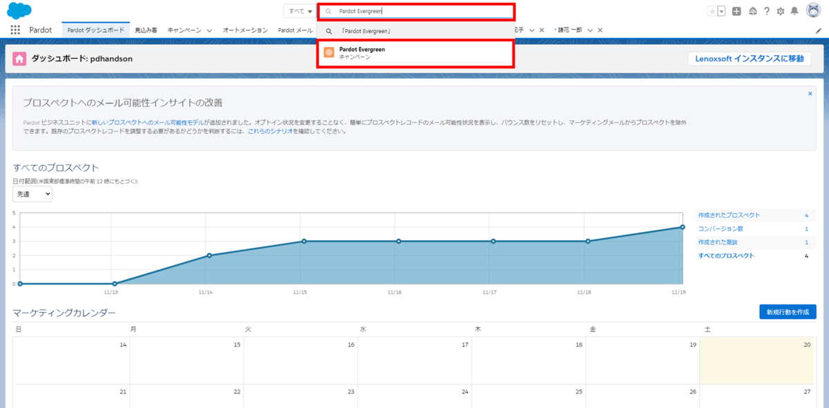The width and height of the screenshot is (829, 408).
Task: Click the magnifier icon in search box
Action: [329, 11]
